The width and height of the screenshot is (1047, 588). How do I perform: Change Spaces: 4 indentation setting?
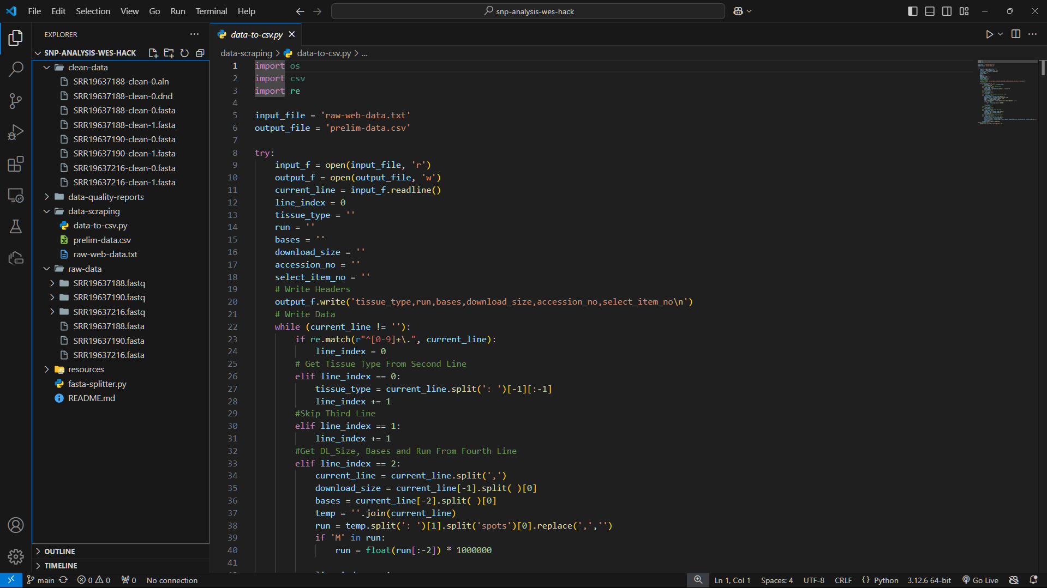point(776,580)
